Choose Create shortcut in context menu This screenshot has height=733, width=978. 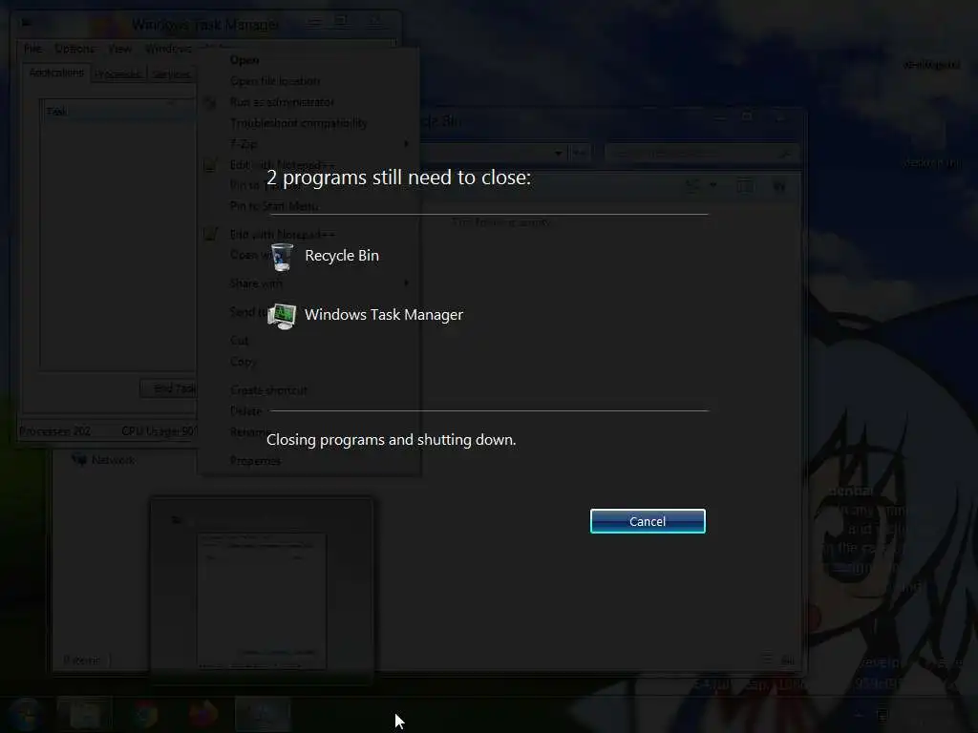point(268,390)
